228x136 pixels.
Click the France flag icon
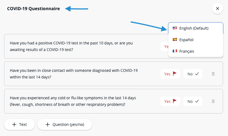pyautogui.click(x=175, y=51)
